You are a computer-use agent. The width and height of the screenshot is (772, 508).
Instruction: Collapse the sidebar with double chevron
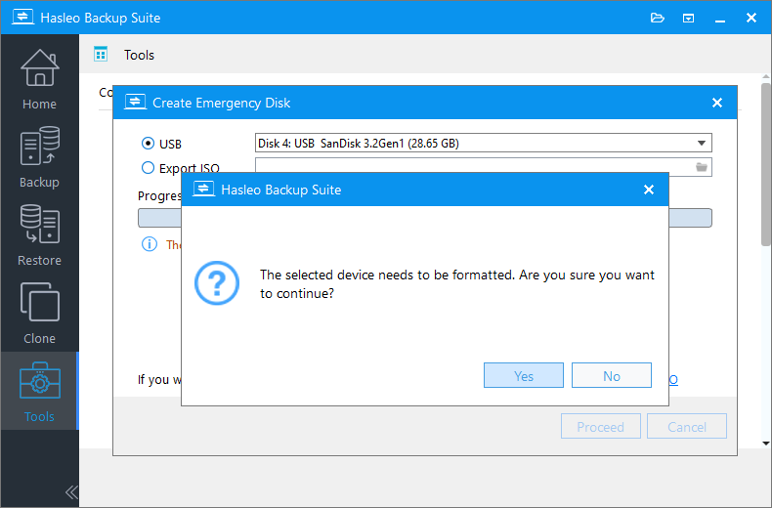[71, 491]
